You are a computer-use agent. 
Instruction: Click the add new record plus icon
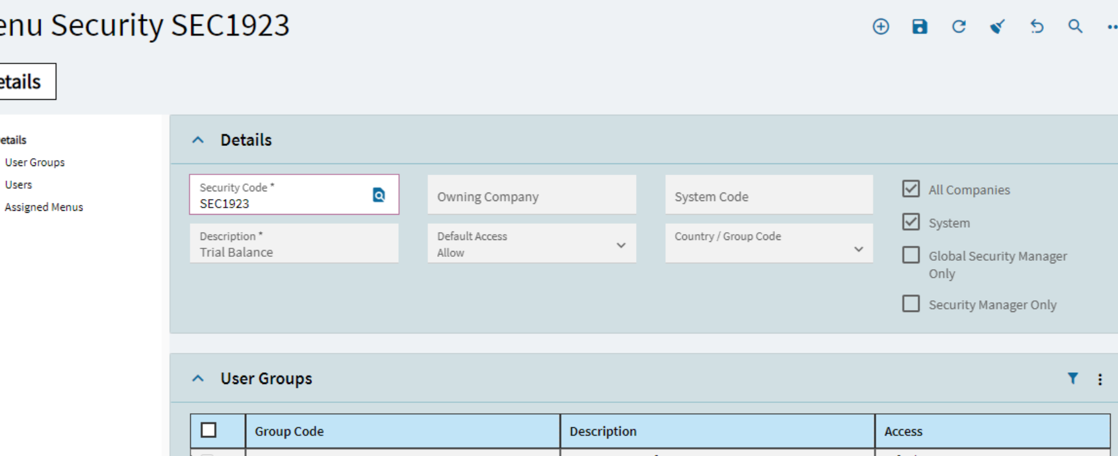880,27
